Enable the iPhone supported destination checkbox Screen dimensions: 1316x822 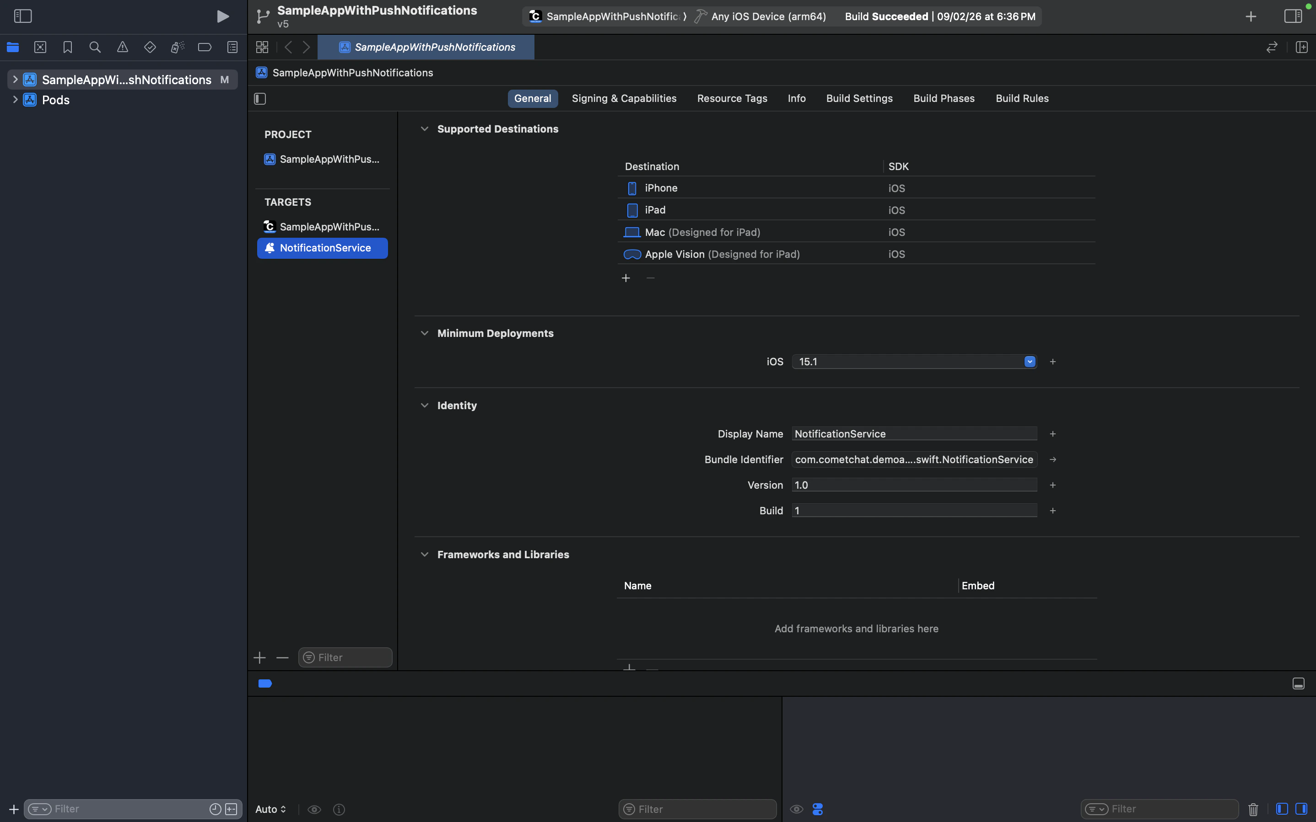631,188
